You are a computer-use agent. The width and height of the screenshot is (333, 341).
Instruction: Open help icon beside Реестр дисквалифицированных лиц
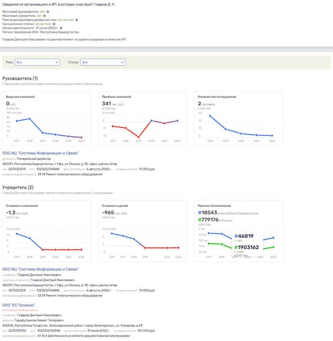pyautogui.click(x=76, y=20)
